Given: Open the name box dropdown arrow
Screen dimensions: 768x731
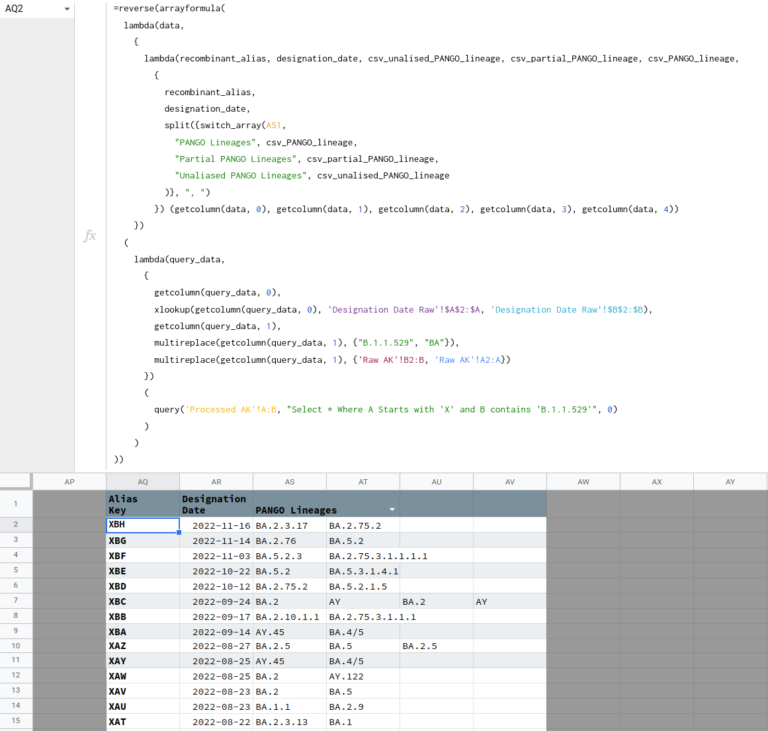Looking at the screenshot, I should tap(67, 9).
